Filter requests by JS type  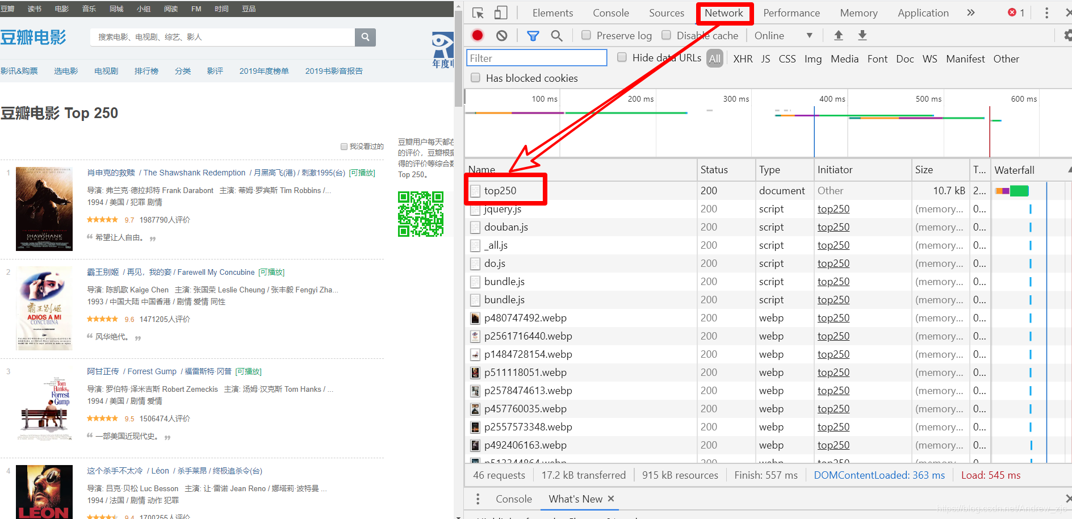coord(765,59)
